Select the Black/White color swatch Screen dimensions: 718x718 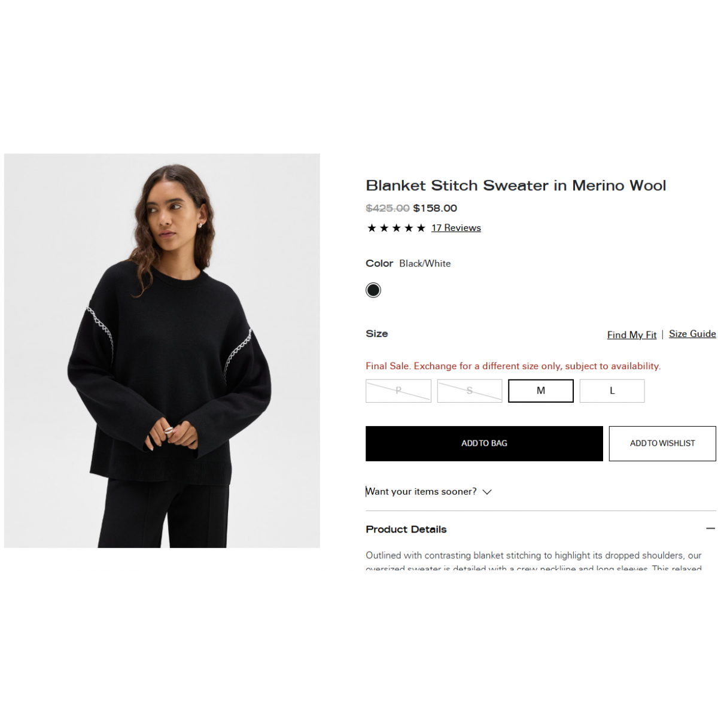[x=373, y=290]
